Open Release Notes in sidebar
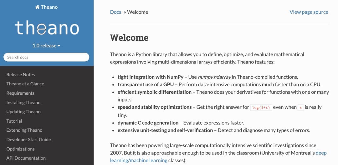338x165 pixels. point(20,75)
